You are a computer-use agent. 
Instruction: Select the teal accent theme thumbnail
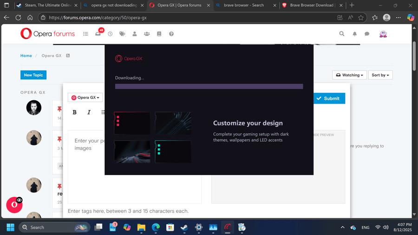click(x=173, y=151)
